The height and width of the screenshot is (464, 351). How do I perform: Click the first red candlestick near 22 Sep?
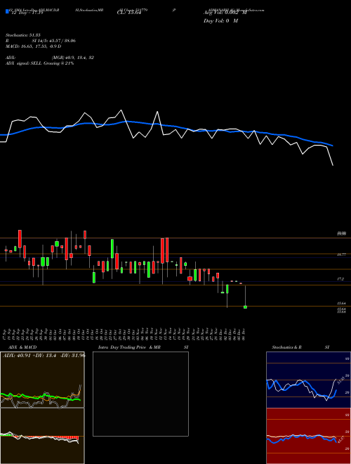[x=20, y=239]
